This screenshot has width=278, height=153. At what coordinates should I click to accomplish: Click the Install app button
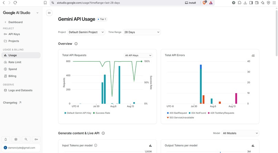click(191, 3)
